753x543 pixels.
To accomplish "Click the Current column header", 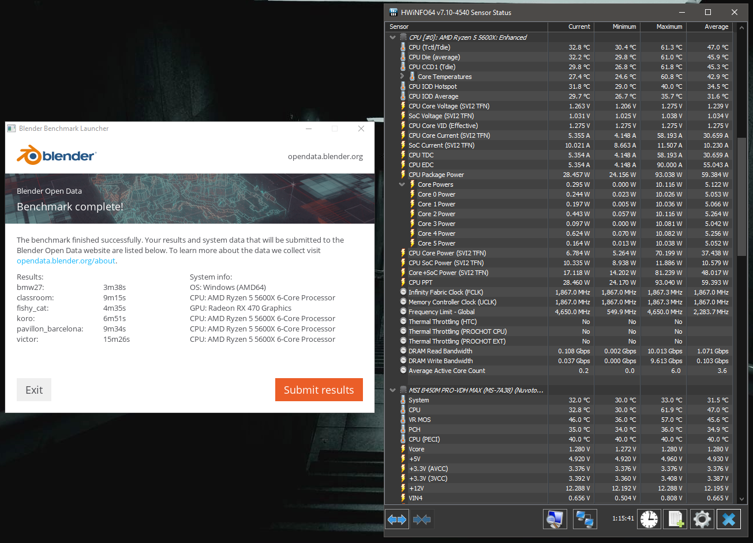I will click(x=571, y=27).
